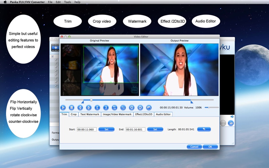Click the undo arrow icon in toolbar

pyautogui.click(x=149, y=108)
